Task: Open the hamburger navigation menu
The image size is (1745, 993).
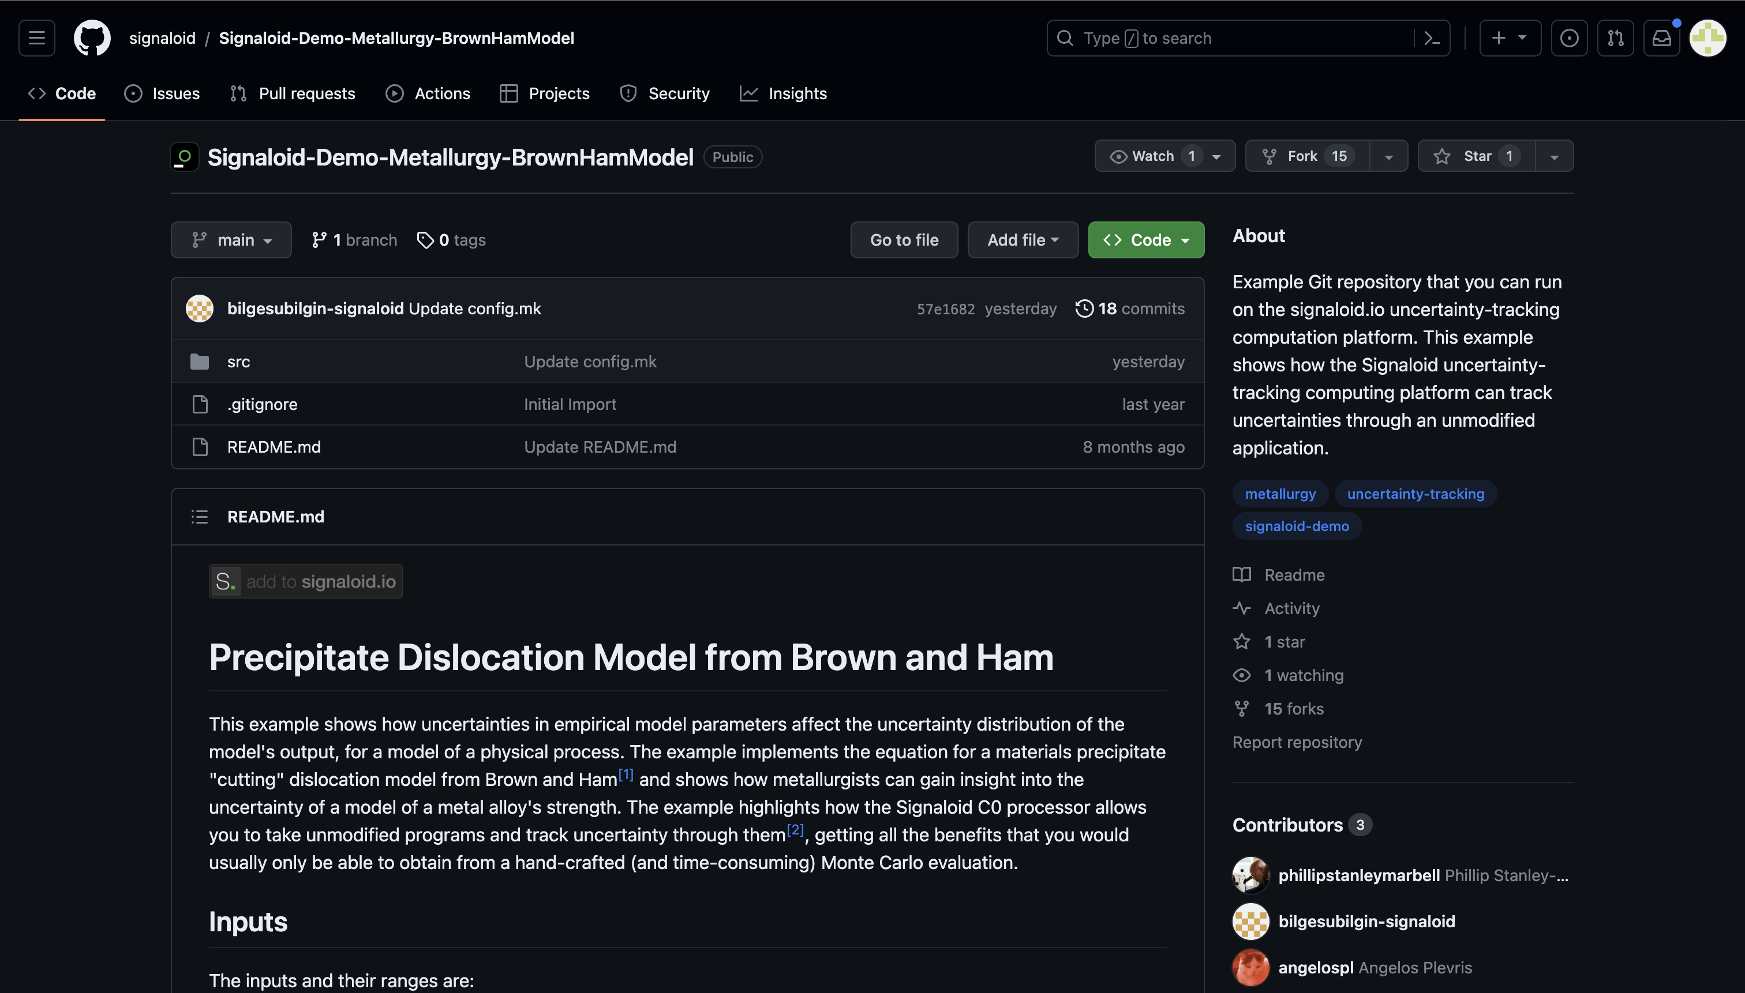Action: [37, 38]
